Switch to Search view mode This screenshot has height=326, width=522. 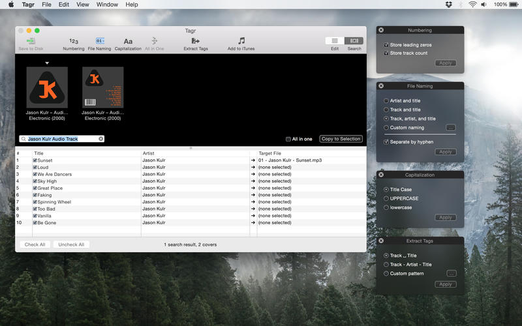354,40
